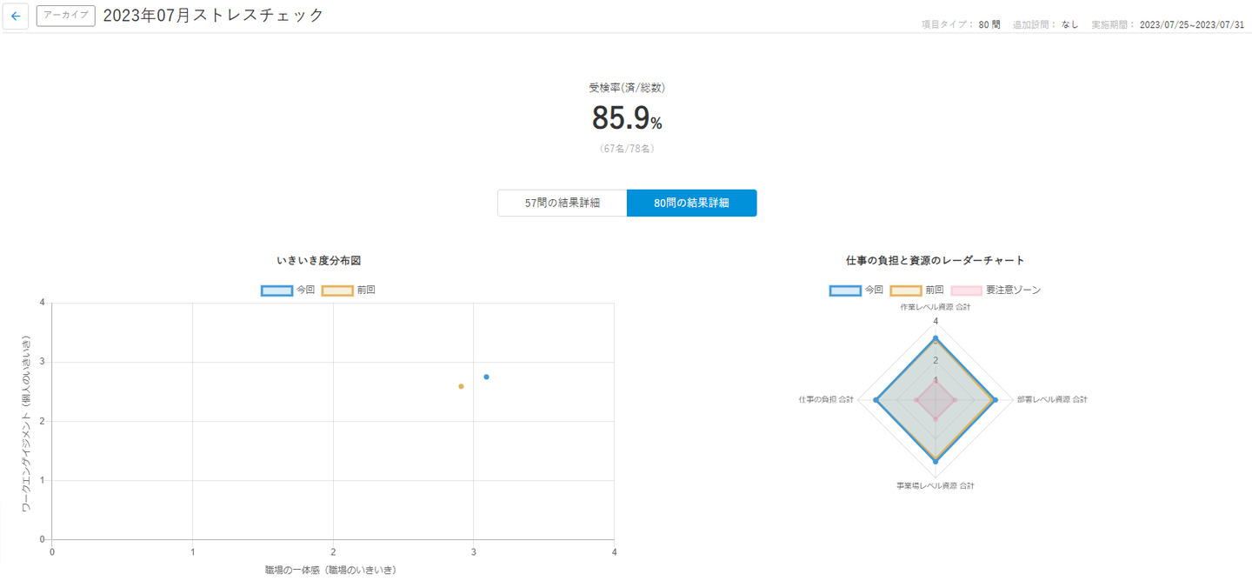
Task: Go back using the arrow button
Action: pyautogui.click(x=16, y=16)
